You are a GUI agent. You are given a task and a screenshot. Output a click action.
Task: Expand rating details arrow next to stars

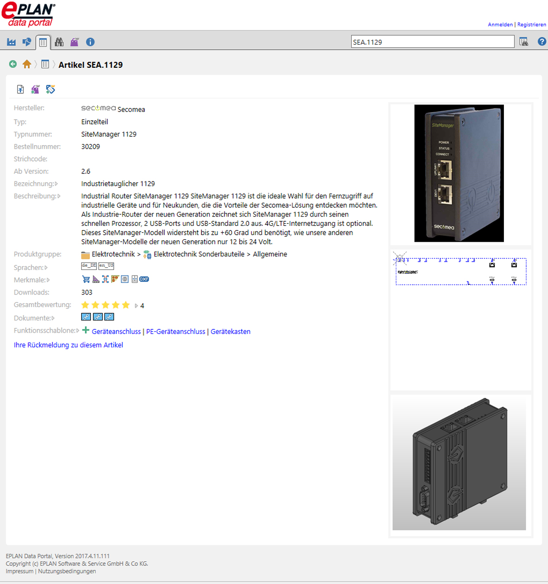tap(136, 306)
